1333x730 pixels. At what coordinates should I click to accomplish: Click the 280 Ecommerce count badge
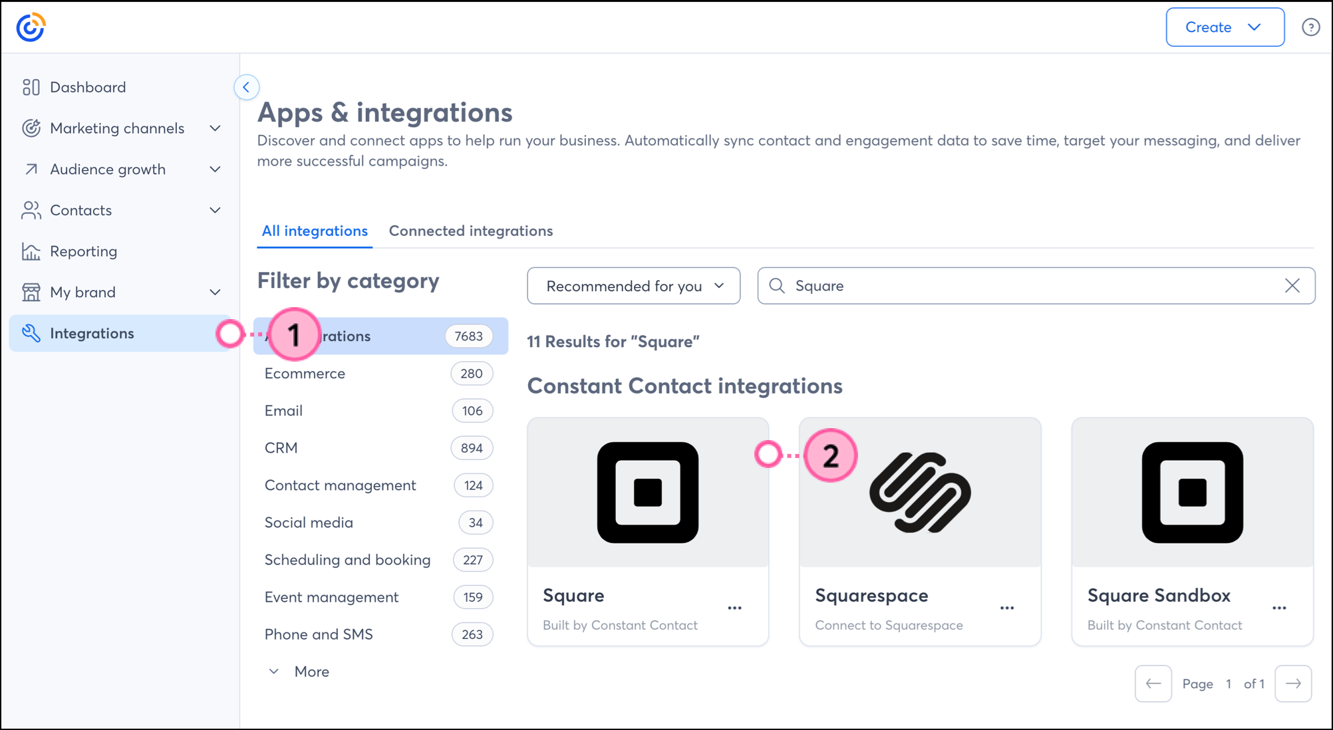(x=472, y=374)
